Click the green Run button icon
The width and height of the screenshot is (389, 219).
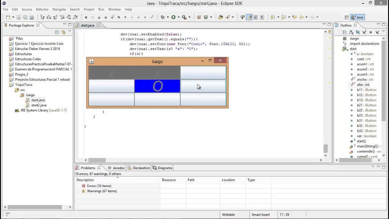click(x=173, y=17)
